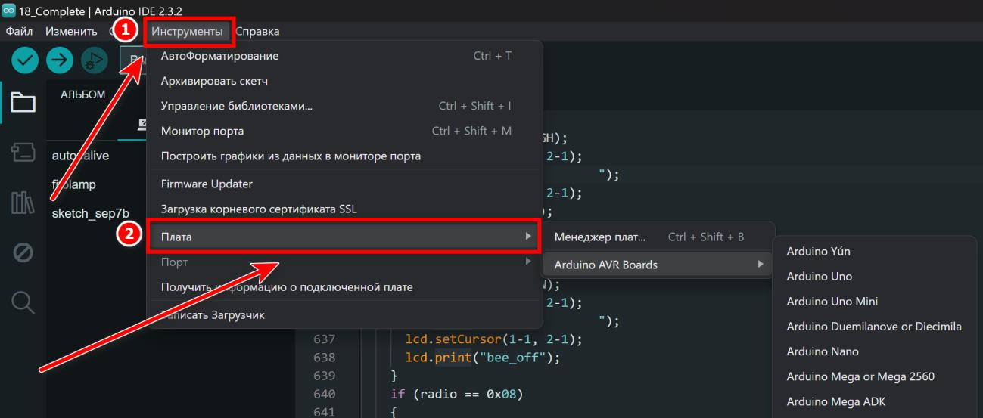The image size is (983, 418).
Task: Choose Загрузка корневого сертификата SSL
Action: pyautogui.click(x=344, y=209)
